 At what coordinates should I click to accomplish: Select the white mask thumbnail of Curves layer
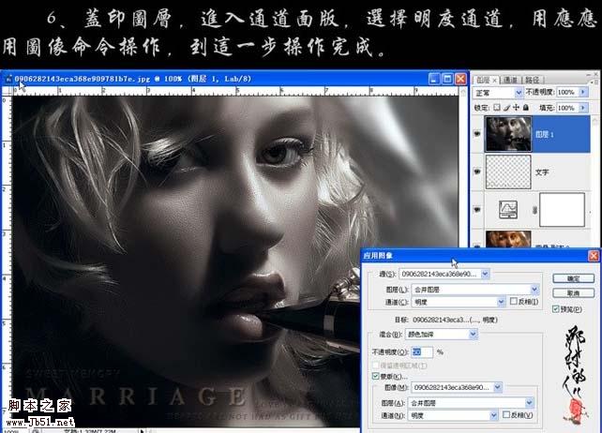(562, 210)
